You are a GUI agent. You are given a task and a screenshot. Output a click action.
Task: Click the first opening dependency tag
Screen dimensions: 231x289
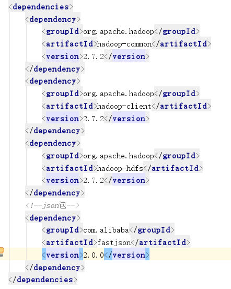53,19
